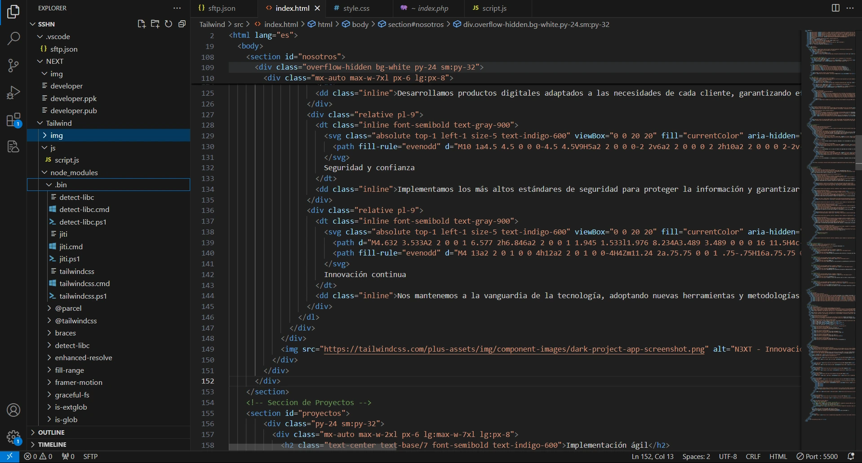Viewport: 862px width, 463px height.
Task: Close the index.html editor tab
Action: click(317, 8)
